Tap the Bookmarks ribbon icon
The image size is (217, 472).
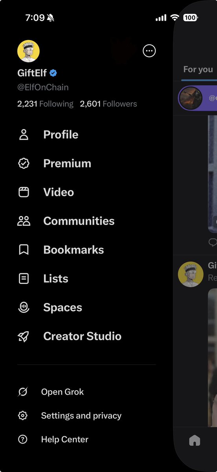24,250
